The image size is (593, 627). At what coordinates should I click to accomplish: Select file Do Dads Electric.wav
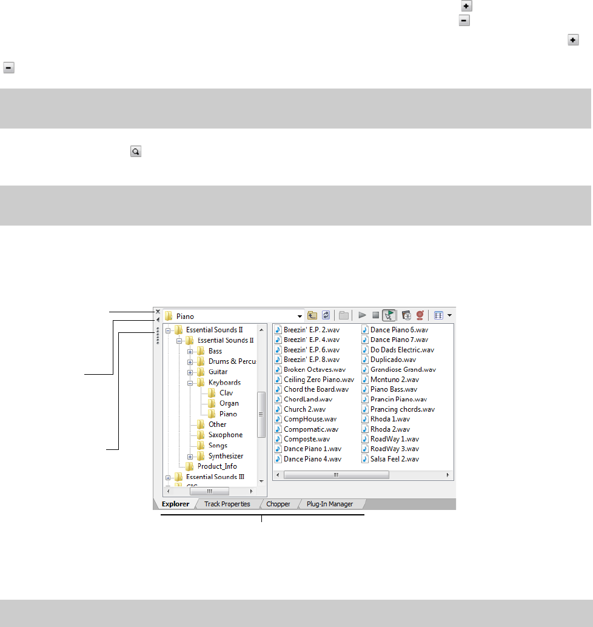click(x=398, y=349)
